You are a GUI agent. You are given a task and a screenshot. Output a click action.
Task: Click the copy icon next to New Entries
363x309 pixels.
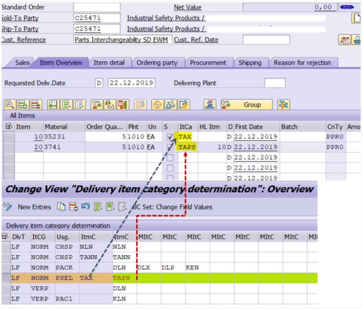tap(62, 207)
